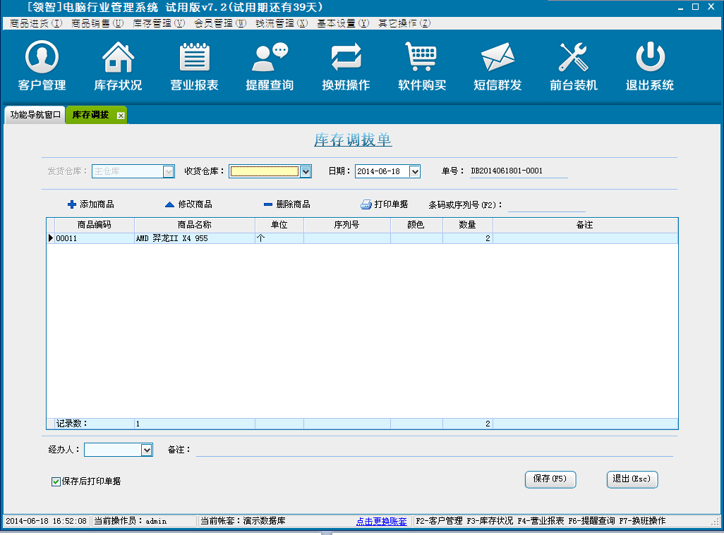724x535 pixels.
Task: Select the 换班操作 shift change icon
Action: [346, 58]
